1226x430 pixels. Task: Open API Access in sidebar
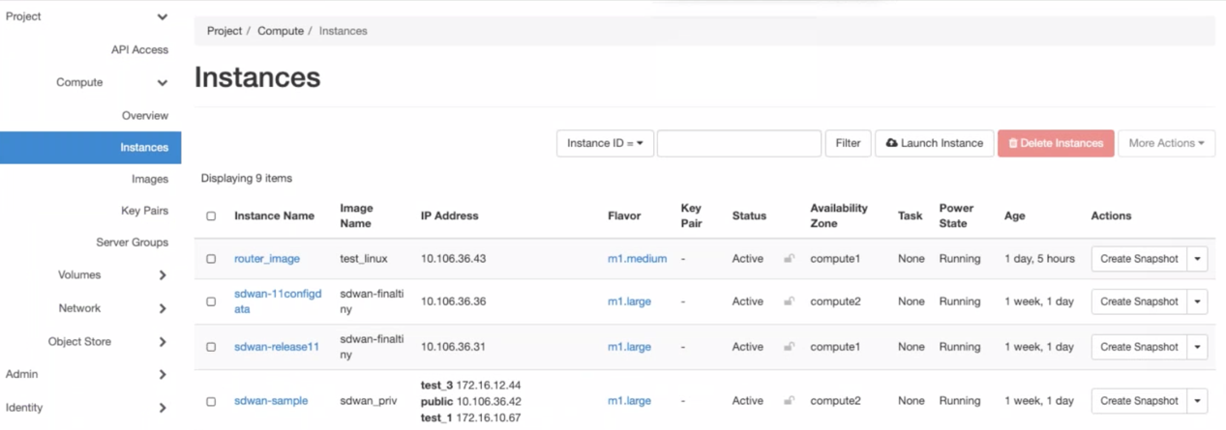(139, 49)
